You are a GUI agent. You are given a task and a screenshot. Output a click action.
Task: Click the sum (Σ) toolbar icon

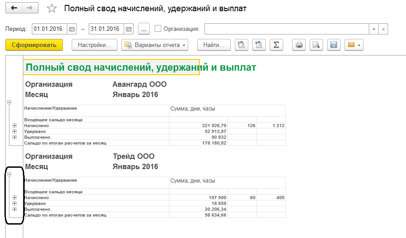point(276,45)
